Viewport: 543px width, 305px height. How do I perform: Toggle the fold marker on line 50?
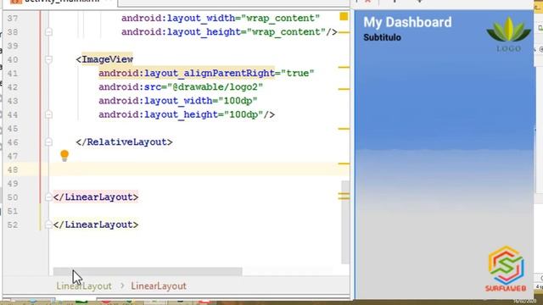pyautogui.click(x=48, y=197)
